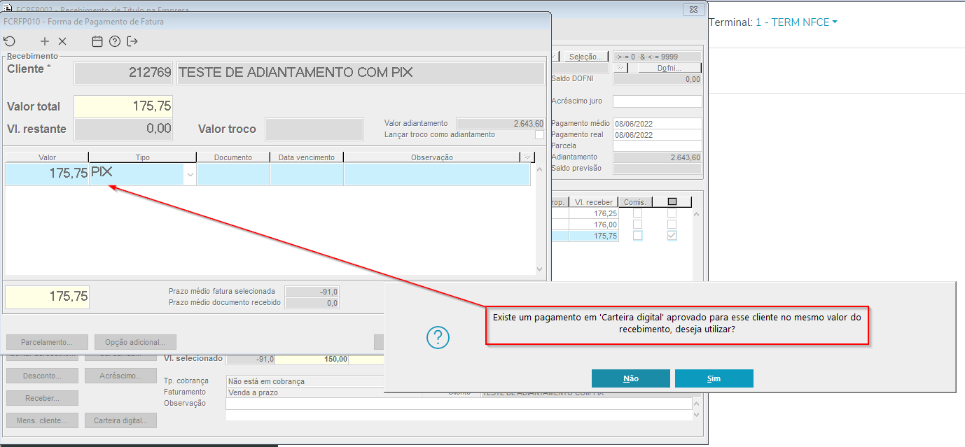
Task: Click the Pagamento real date field
Action: click(657, 135)
